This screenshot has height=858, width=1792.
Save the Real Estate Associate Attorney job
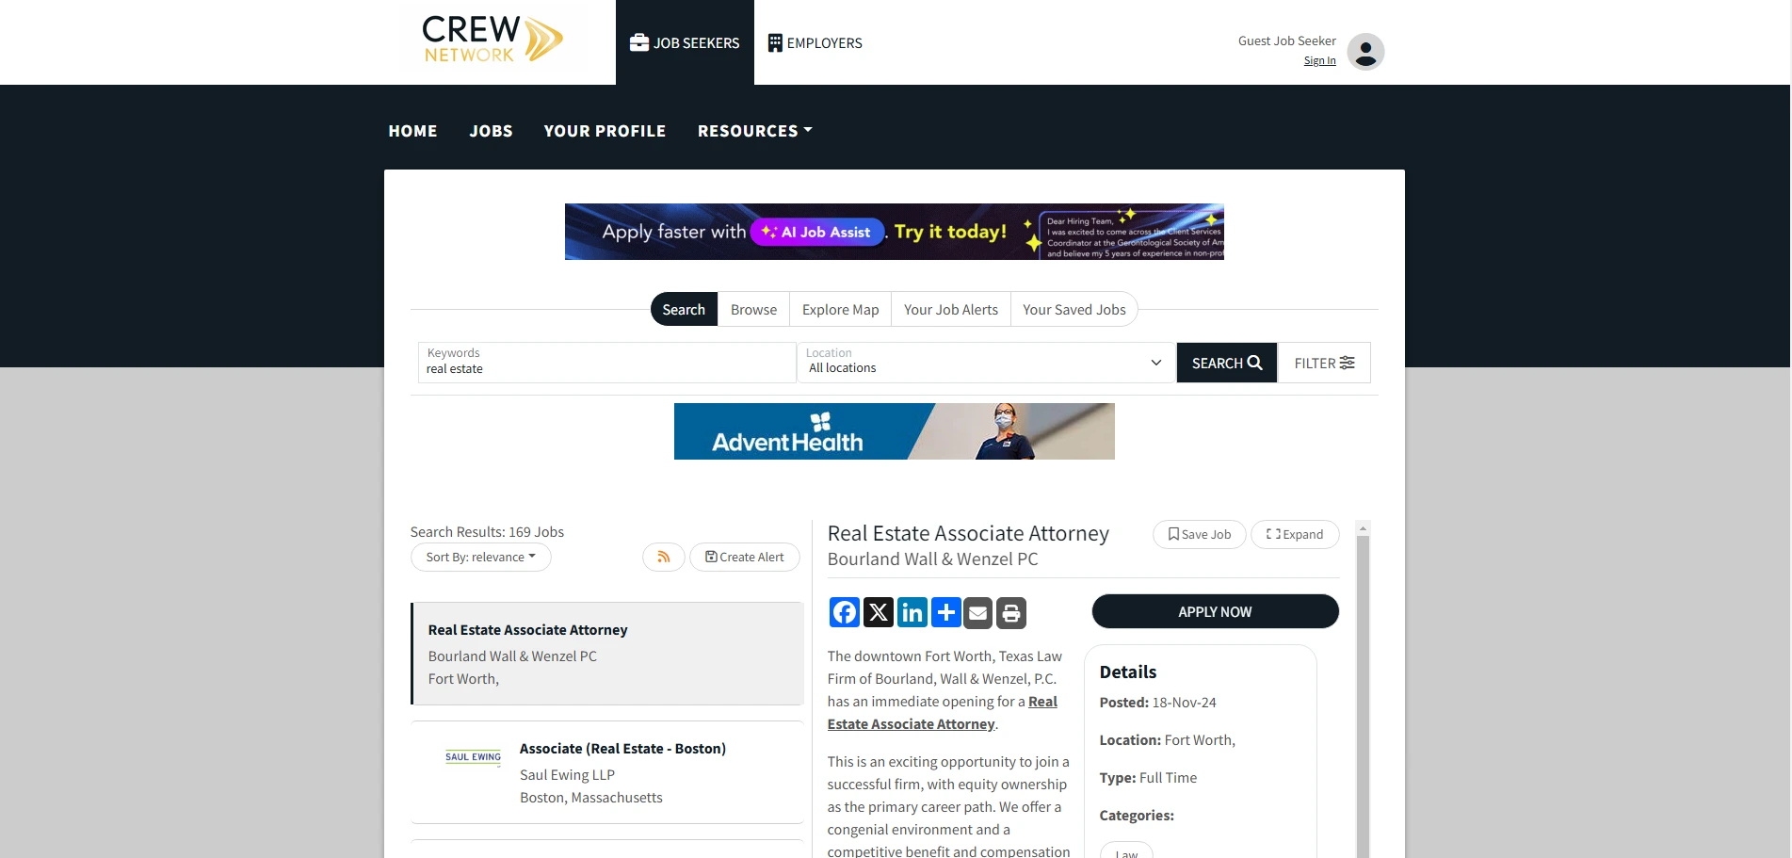pyautogui.click(x=1199, y=534)
